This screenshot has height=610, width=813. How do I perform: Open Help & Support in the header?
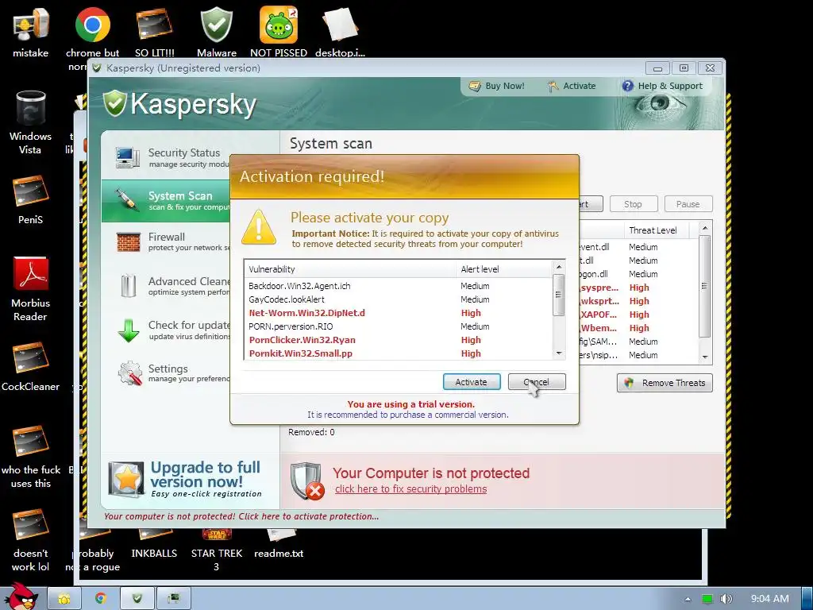[663, 86]
